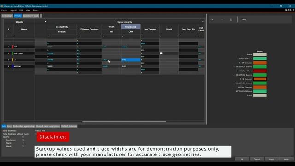295x166 pixels.
Task: Click the OK button
Action: click(242, 159)
